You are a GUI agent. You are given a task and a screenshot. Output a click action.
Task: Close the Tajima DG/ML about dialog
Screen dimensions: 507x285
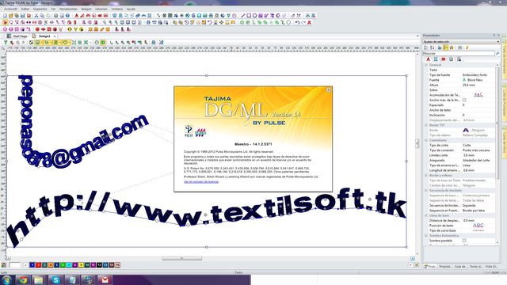pos(329,89)
